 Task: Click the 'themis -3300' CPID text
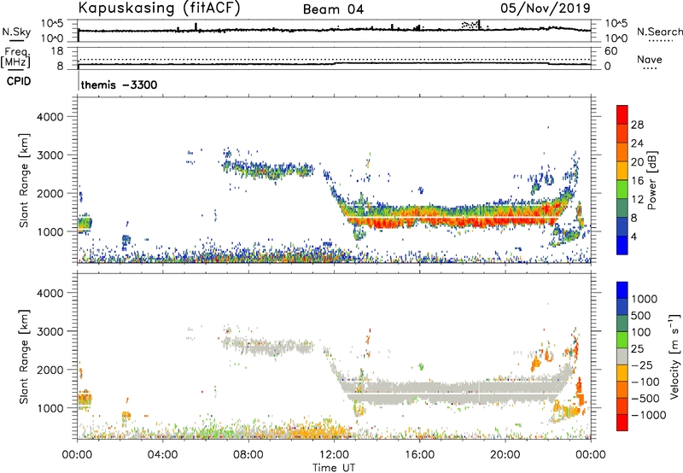[x=119, y=85]
